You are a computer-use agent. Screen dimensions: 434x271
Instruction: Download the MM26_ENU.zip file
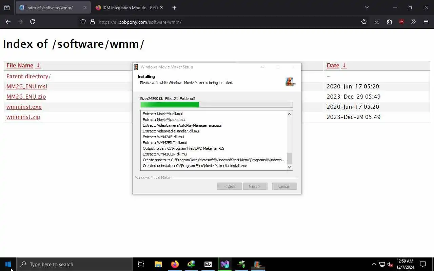[x=26, y=97]
